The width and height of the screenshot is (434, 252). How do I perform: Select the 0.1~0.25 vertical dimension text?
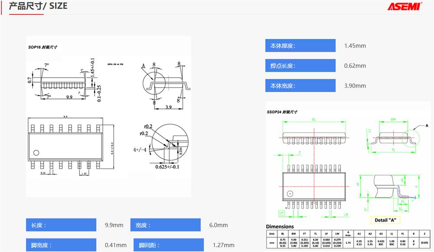(99, 93)
